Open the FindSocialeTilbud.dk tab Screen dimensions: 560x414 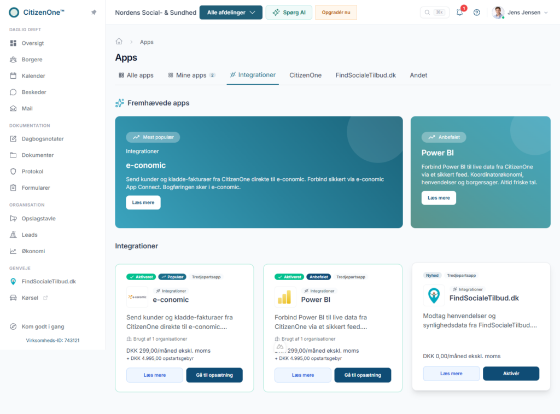pos(366,75)
